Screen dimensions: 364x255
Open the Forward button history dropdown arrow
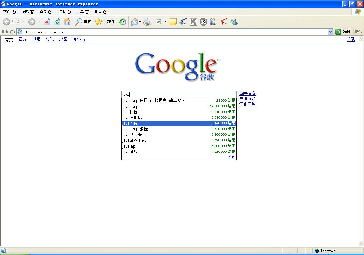(39, 22)
